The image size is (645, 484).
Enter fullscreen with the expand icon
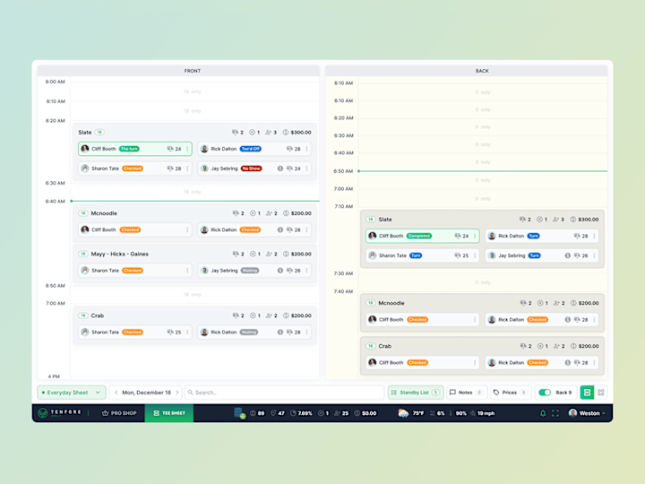tap(555, 413)
